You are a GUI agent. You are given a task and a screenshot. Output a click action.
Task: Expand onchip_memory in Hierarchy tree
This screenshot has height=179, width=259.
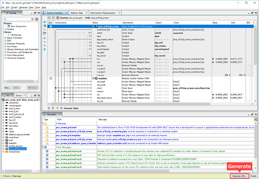pos(3,146)
